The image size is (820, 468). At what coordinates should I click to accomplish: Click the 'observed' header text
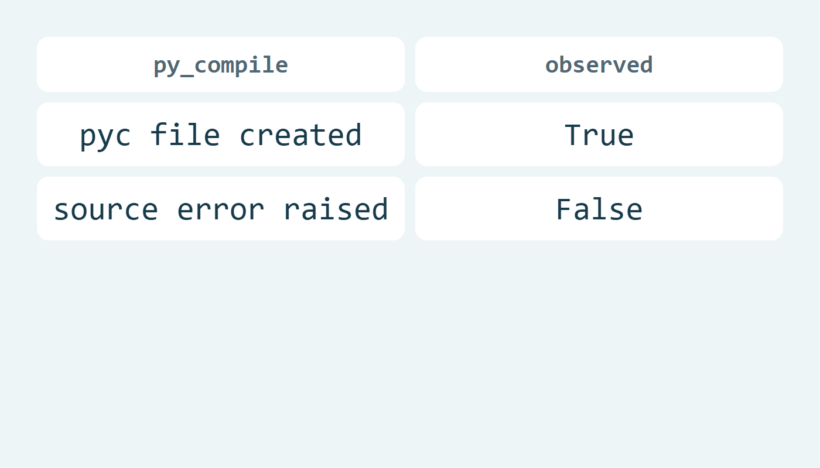pyautogui.click(x=599, y=64)
